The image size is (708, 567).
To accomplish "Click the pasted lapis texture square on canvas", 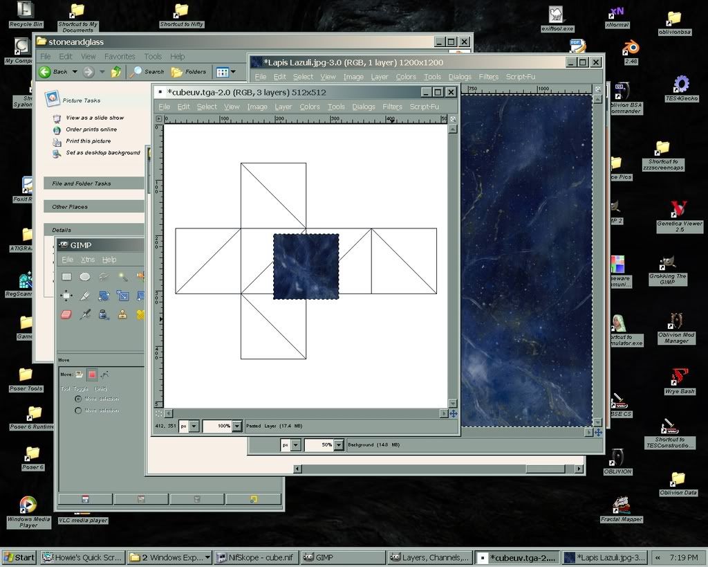I will pyautogui.click(x=306, y=267).
